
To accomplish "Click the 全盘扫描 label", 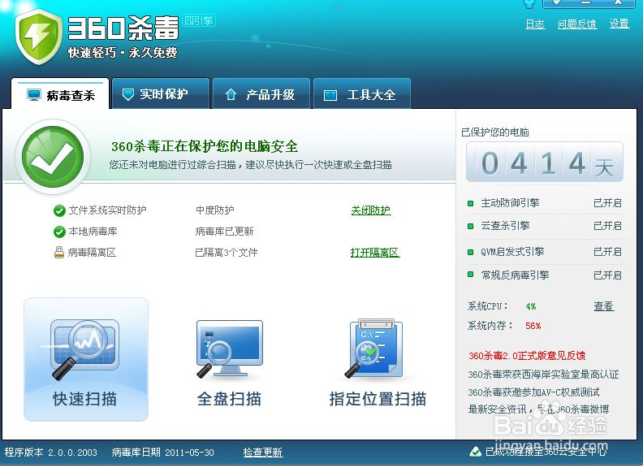I will [x=229, y=399].
